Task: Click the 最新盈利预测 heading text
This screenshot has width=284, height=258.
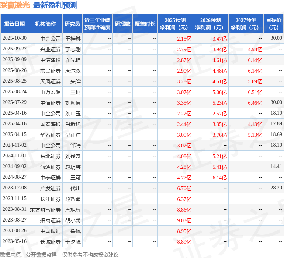Action: (55, 5)
